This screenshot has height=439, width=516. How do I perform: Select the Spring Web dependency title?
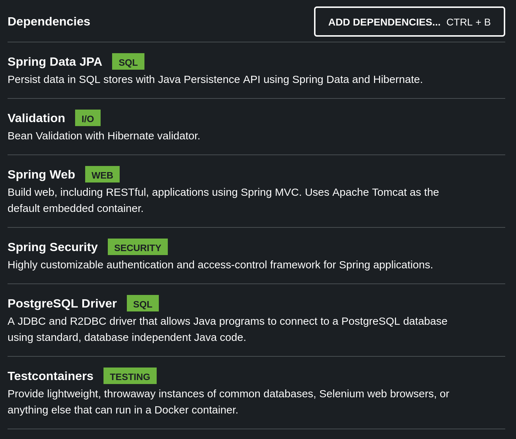41,175
